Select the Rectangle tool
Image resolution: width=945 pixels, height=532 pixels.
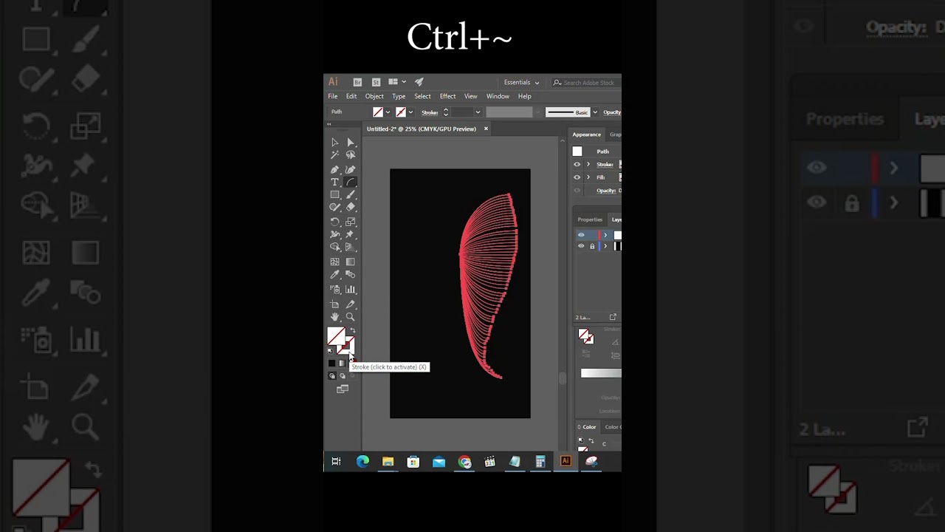pos(334,195)
